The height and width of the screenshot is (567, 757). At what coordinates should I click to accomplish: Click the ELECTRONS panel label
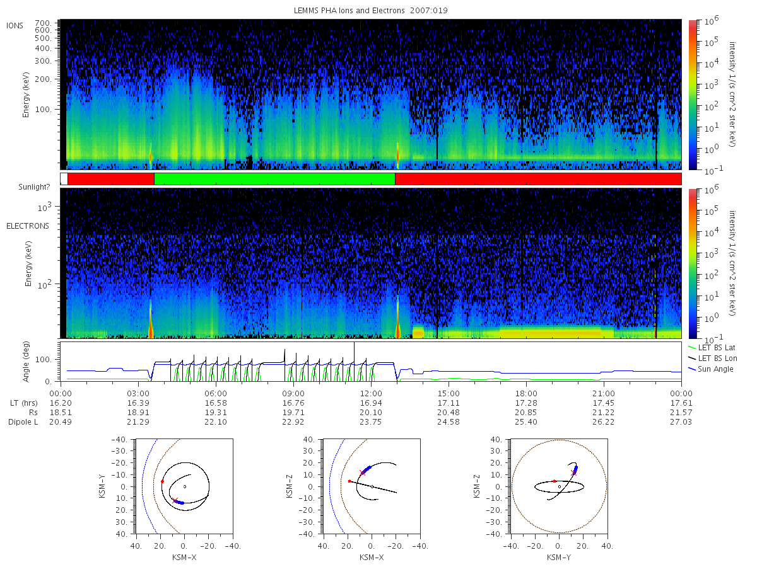click(27, 226)
